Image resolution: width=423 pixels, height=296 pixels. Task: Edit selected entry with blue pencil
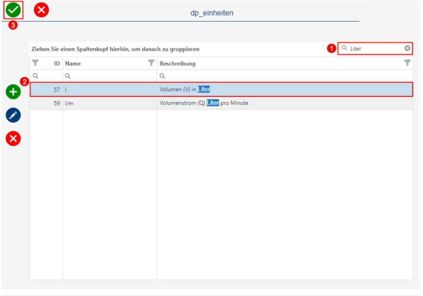click(13, 115)
